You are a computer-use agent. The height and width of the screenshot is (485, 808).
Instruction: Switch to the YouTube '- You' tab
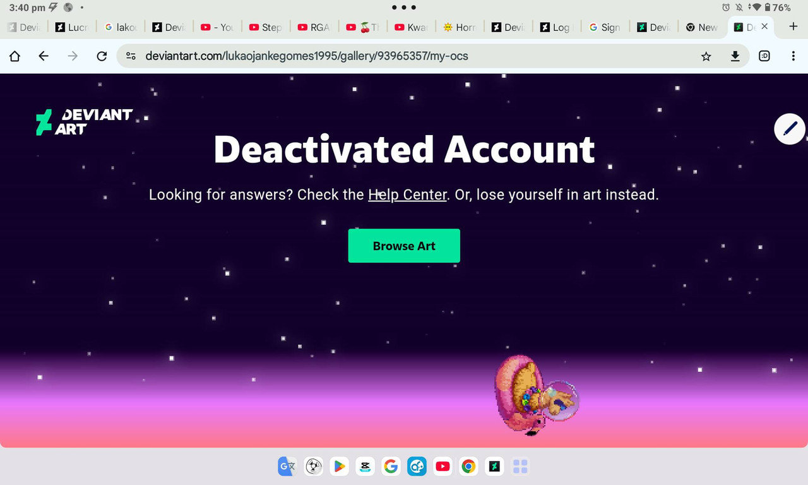pos(218,27)
